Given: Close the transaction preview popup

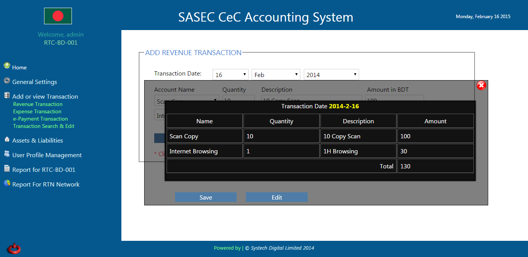Looking at the screenshot, I should pyautogui.click(x=481, y=86).
